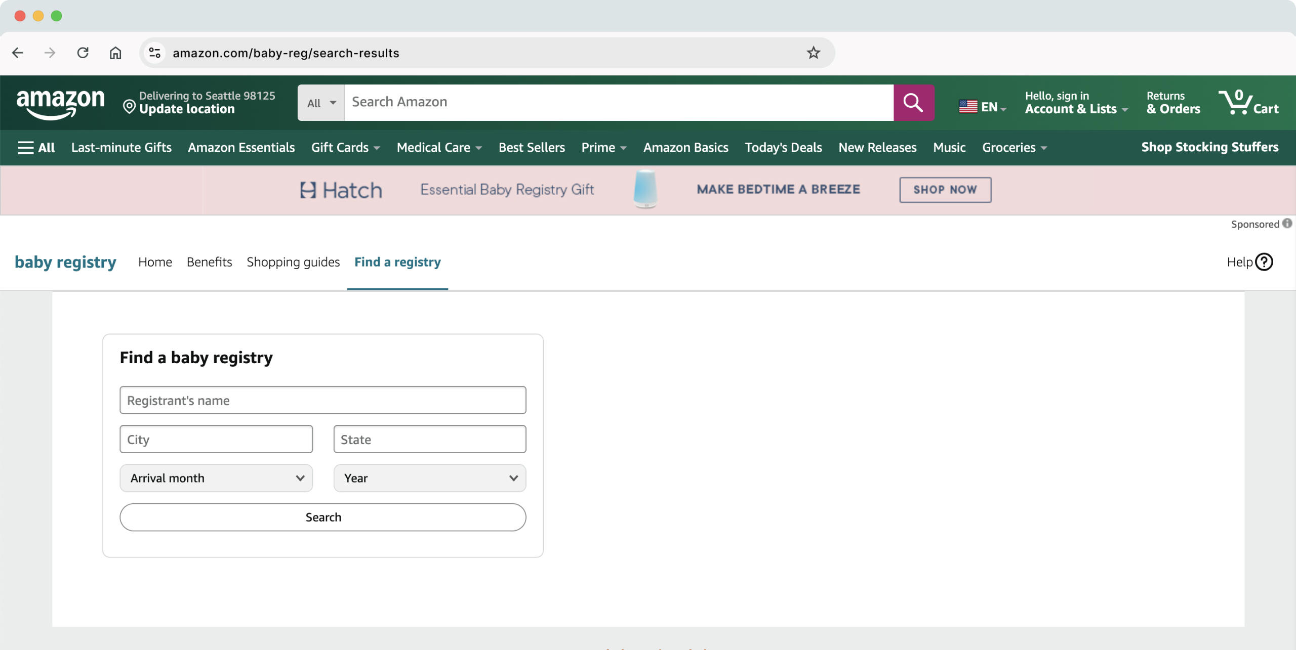
Task: Go back using browser back arrow
Action: pyautogui.click(x=18, y=53)
